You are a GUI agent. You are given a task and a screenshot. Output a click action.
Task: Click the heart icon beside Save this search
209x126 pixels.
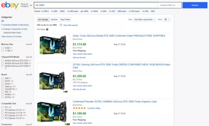(61, 25)
